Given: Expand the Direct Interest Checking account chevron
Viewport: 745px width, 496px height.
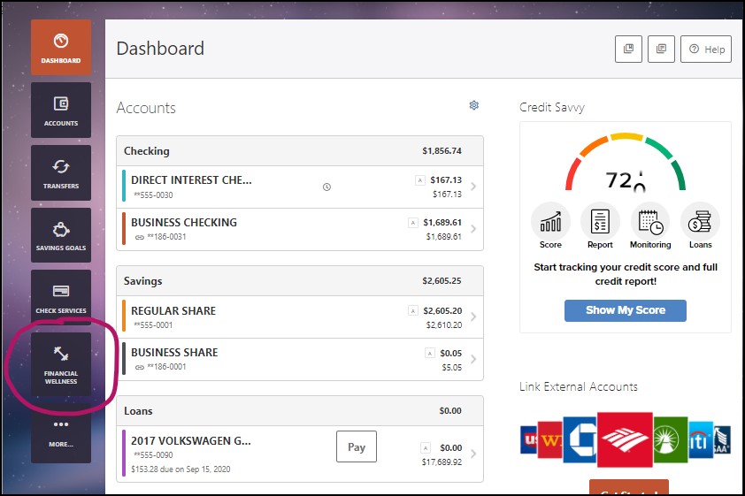Looking at the screenshot, I should 473,187.
